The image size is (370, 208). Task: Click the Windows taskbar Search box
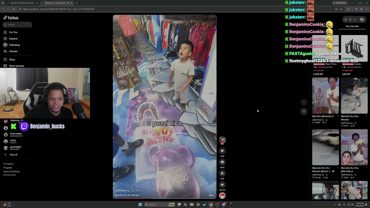click(160, 205)
